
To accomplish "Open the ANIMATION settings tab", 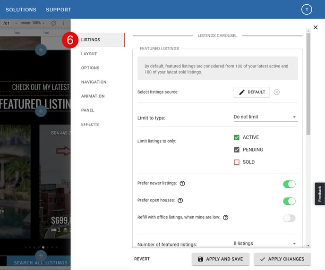I will click(93, 96).
